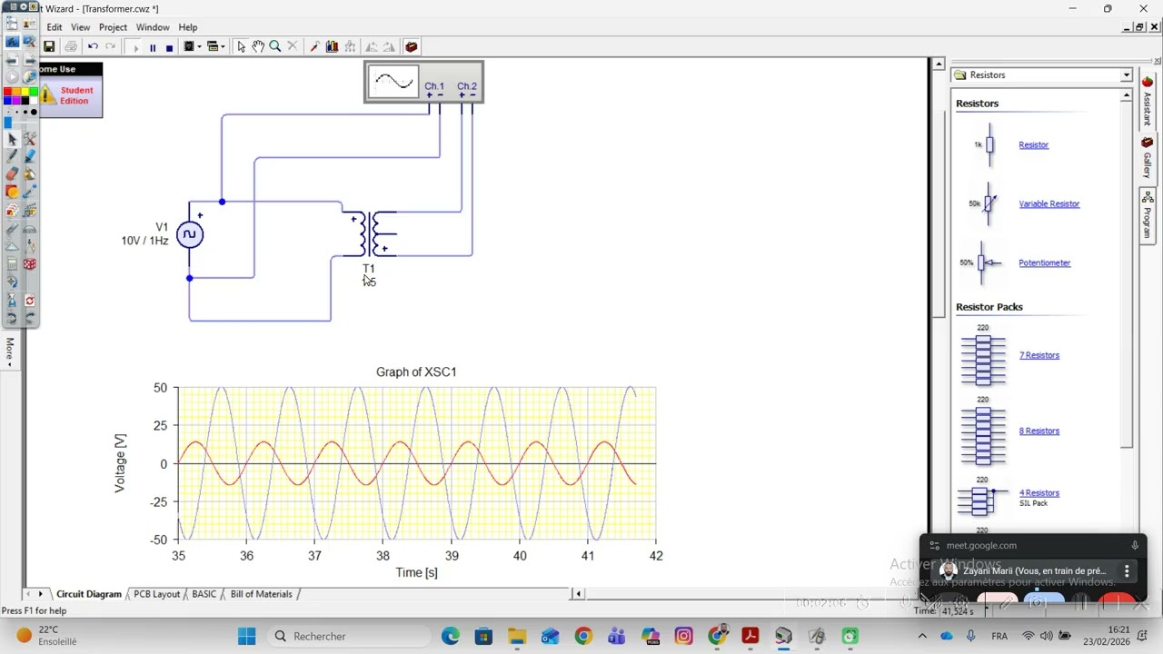Open the Assistant side tab
This screenshot has width=1163, height=654.
pos(1148,103)
